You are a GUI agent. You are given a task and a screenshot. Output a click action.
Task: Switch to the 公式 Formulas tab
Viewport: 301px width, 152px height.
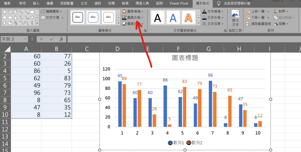84,4
